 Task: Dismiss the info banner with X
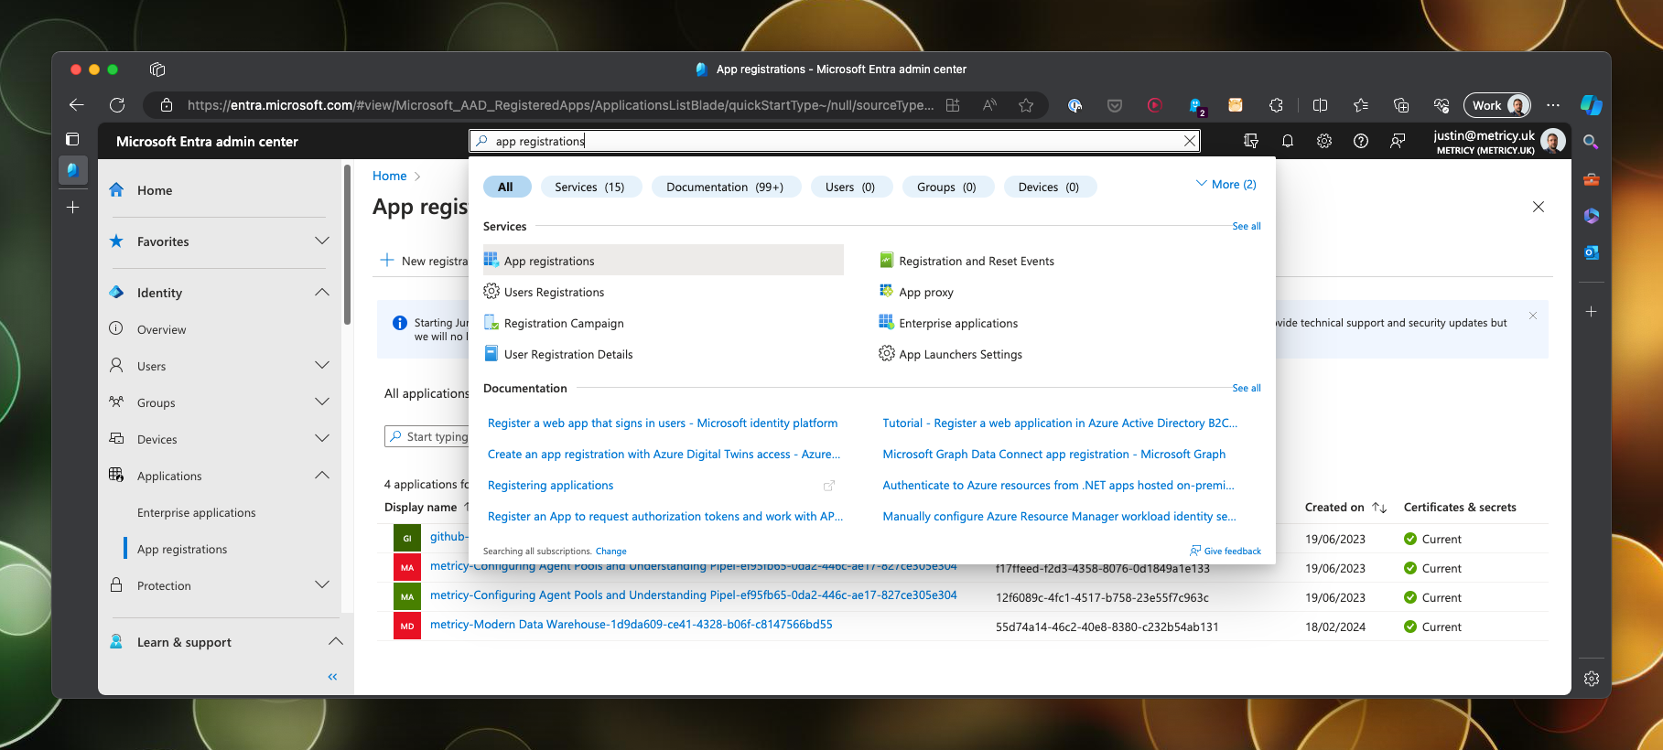coord(1533,316)
